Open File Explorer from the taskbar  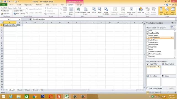(19, 97)
